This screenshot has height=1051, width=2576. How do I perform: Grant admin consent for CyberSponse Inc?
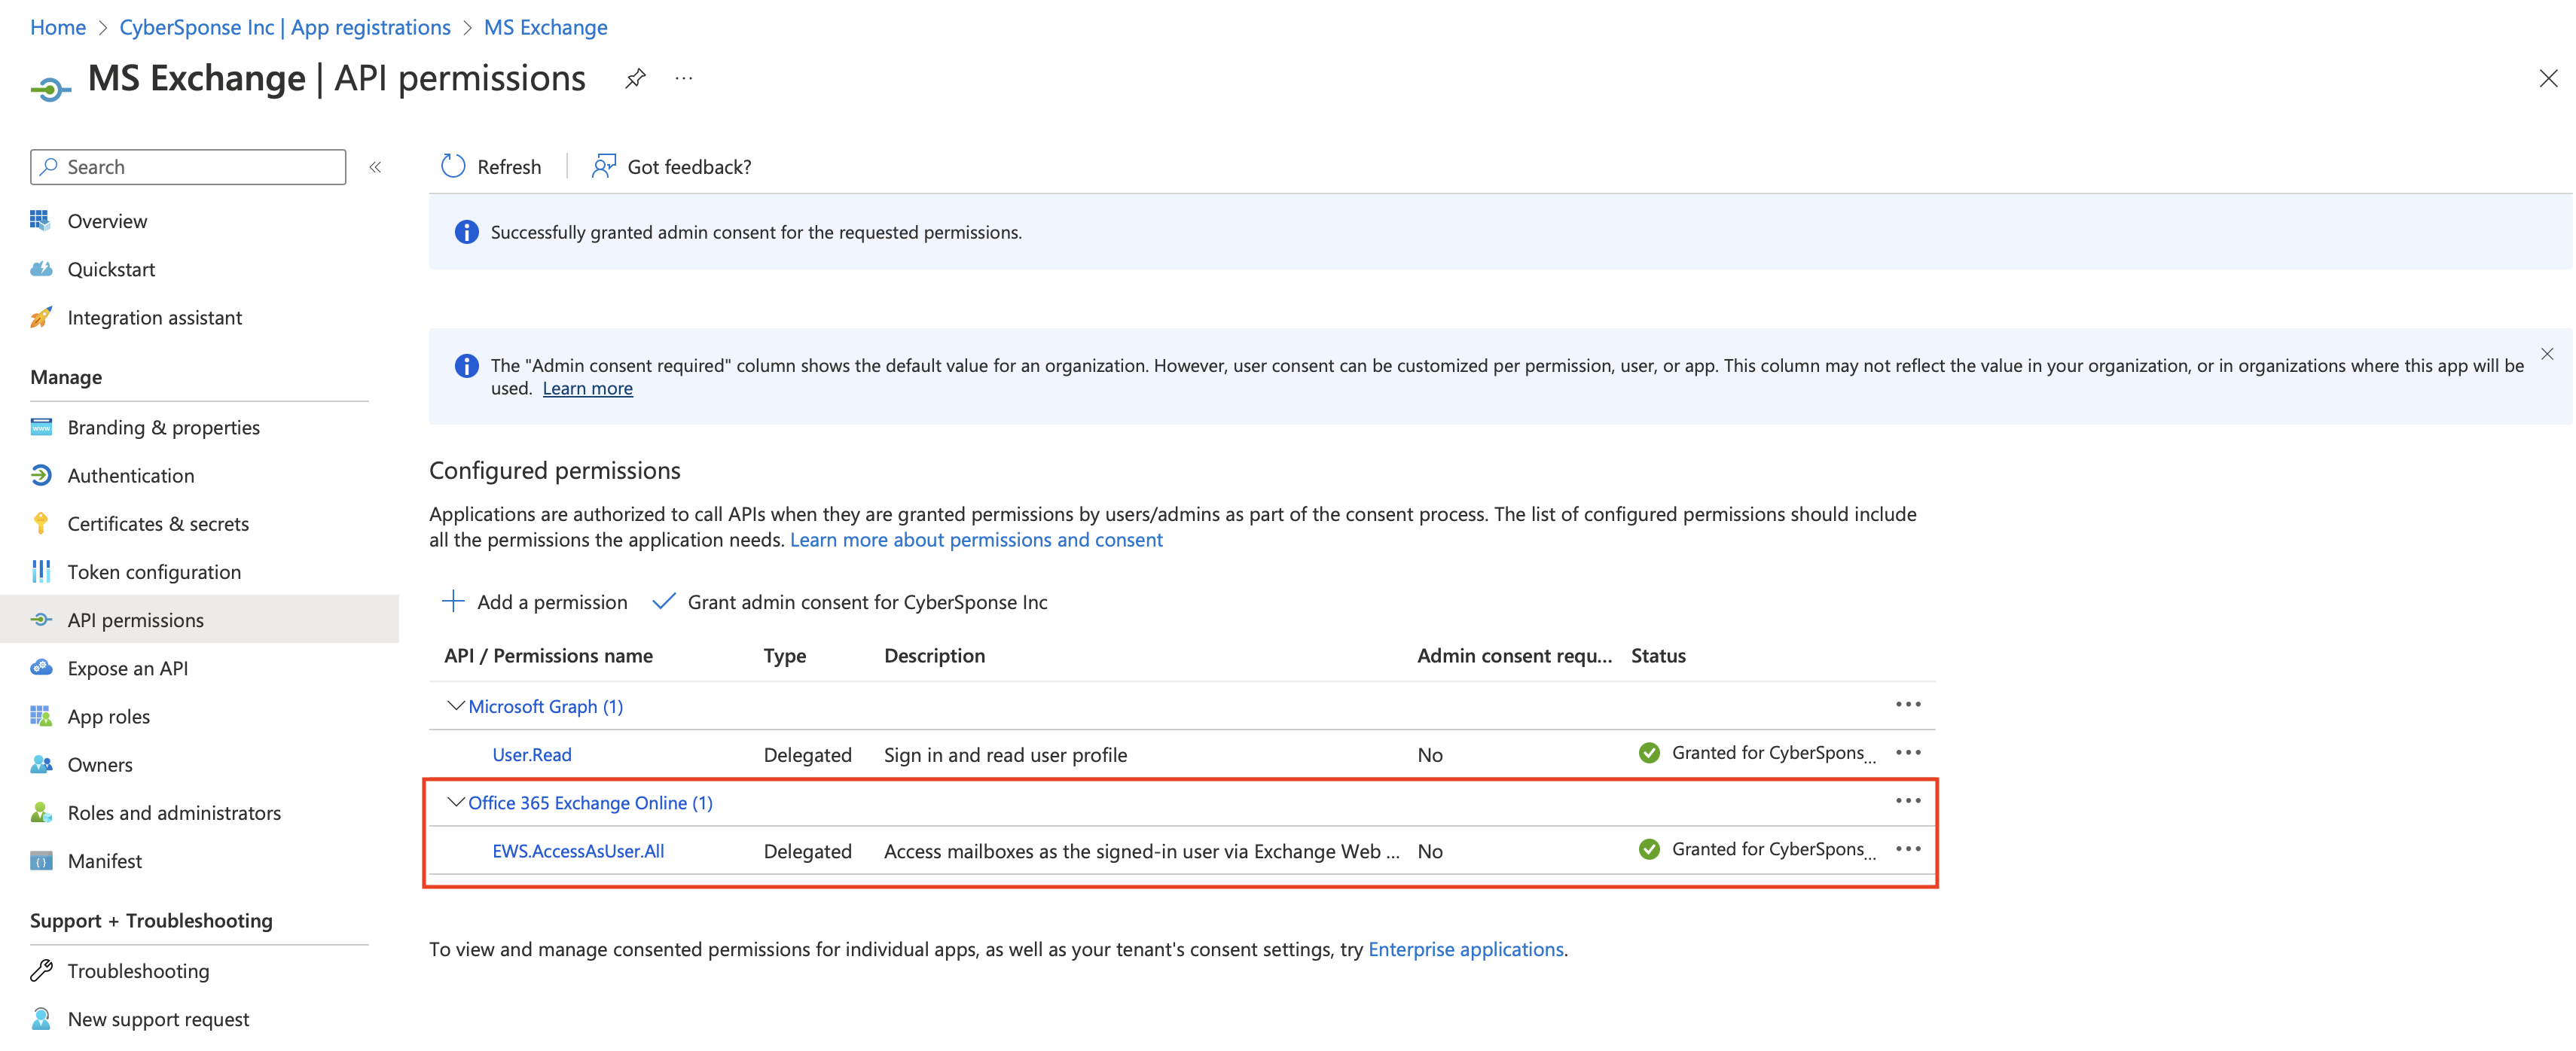[850, 602]
